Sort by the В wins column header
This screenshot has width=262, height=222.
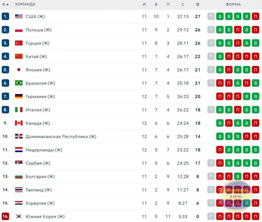pos(156,4)
